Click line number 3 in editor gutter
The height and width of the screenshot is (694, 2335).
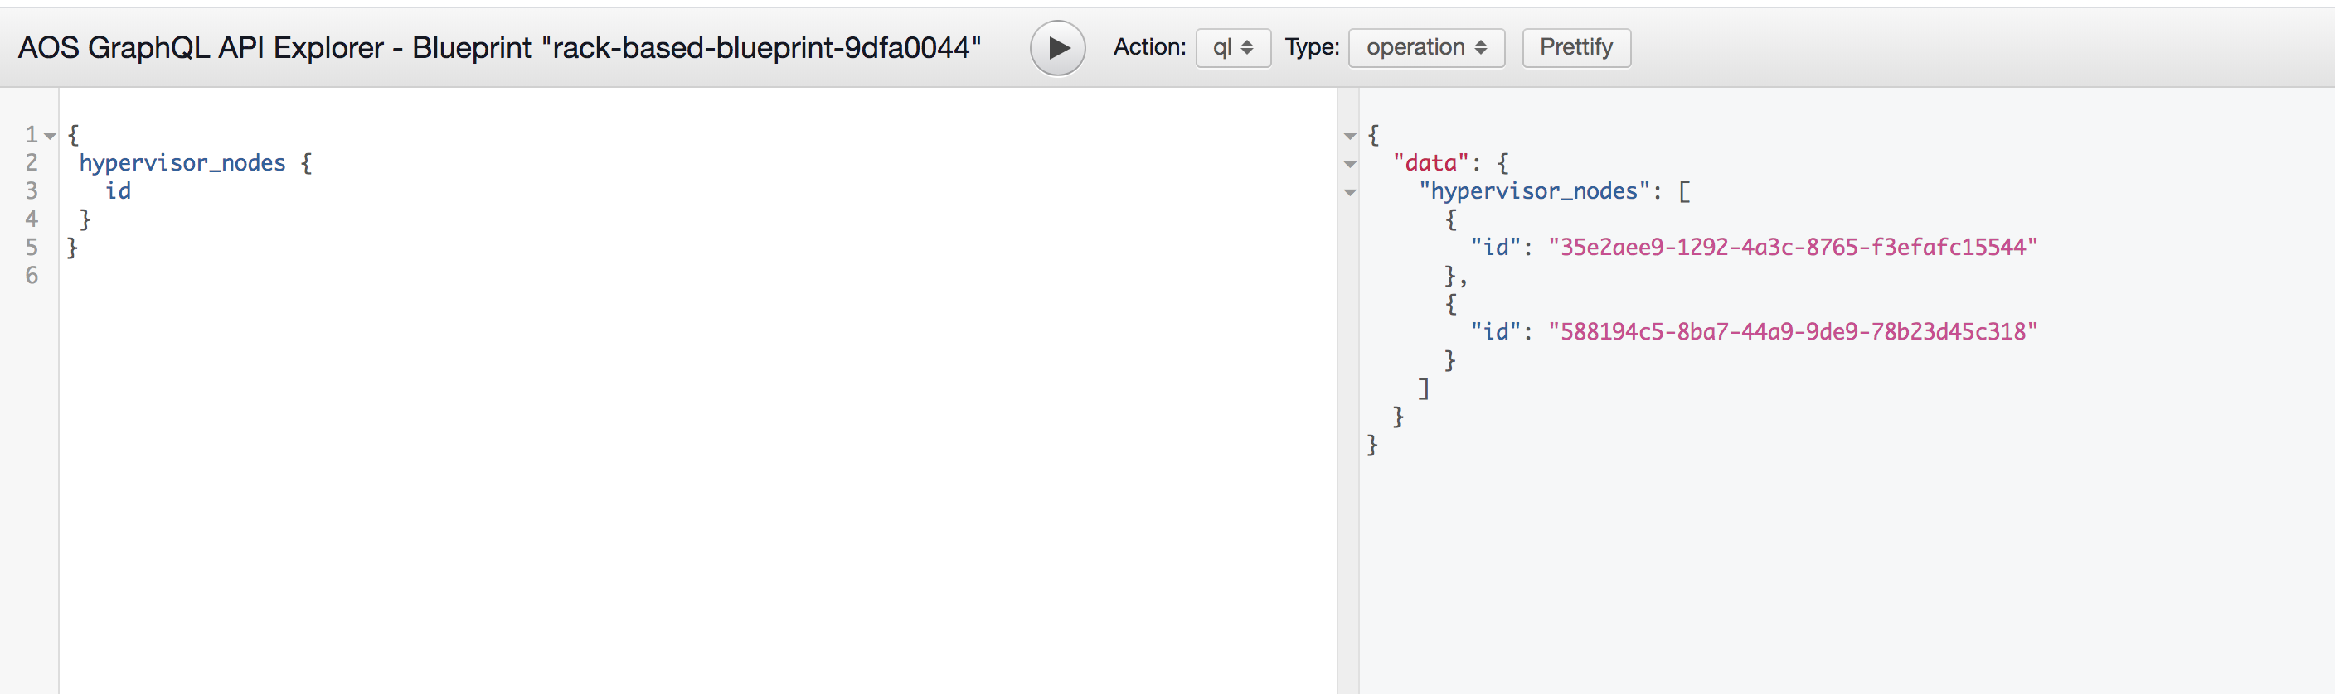pyautogui.click(x=32, y=191)
